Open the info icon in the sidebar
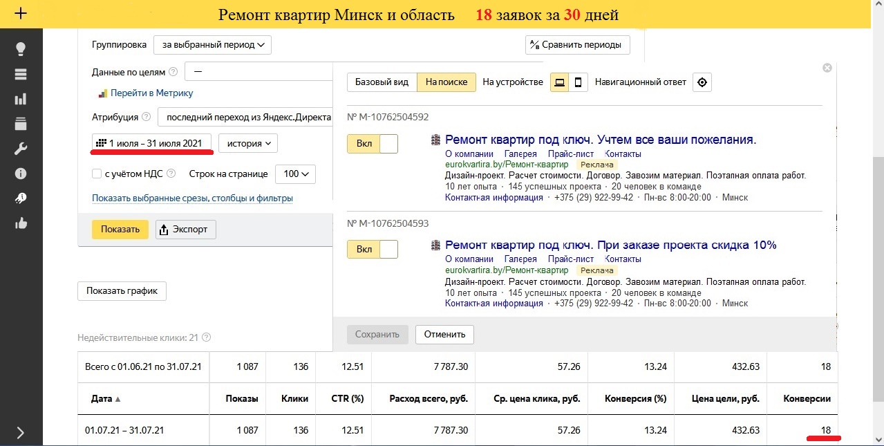The image size is (884, 446). tap(21, 174)
